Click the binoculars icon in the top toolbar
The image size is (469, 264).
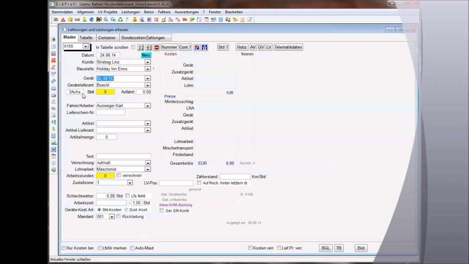[x=99, y=19]
